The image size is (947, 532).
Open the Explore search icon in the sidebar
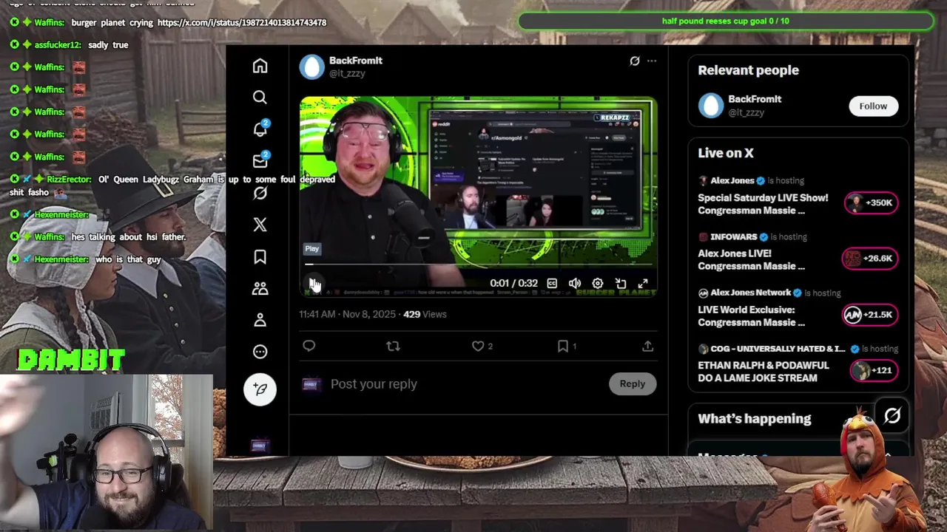(x=260, y=98)
